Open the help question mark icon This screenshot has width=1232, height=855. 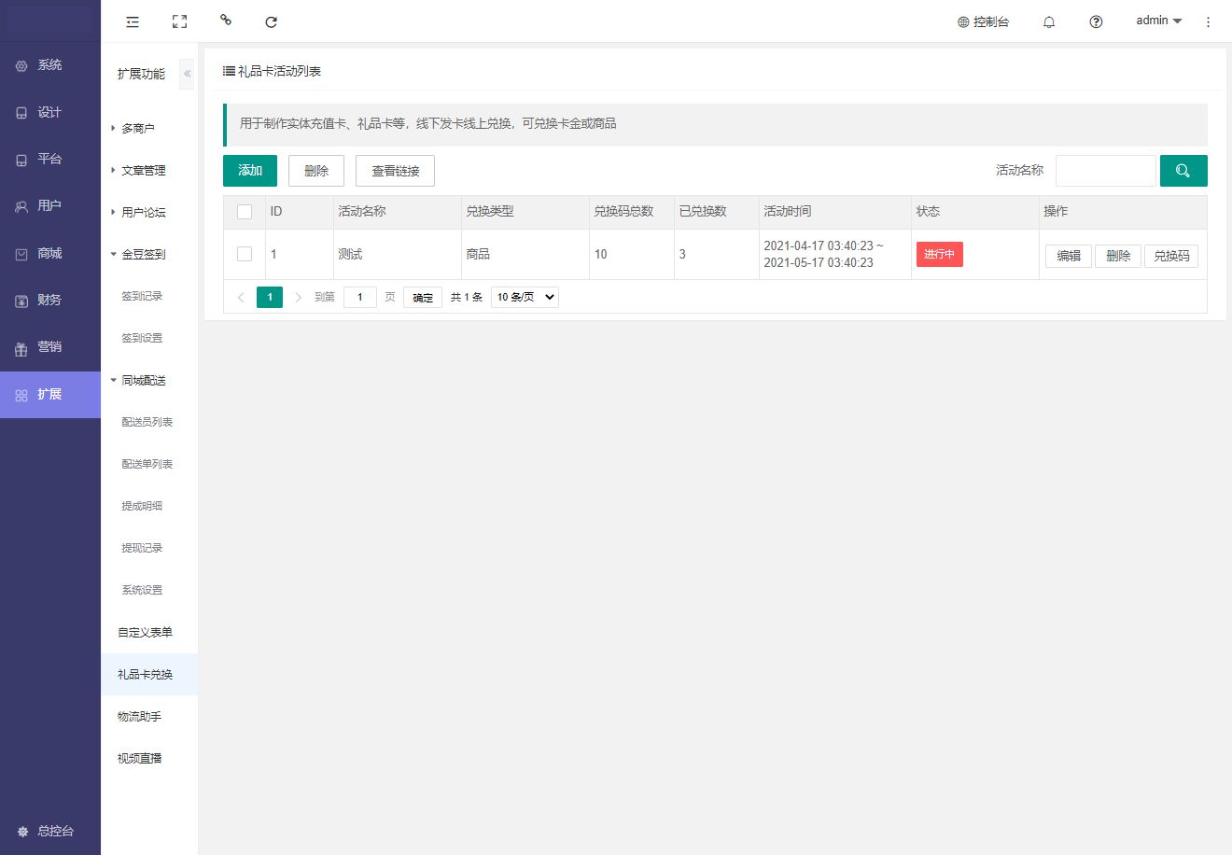1096,21
